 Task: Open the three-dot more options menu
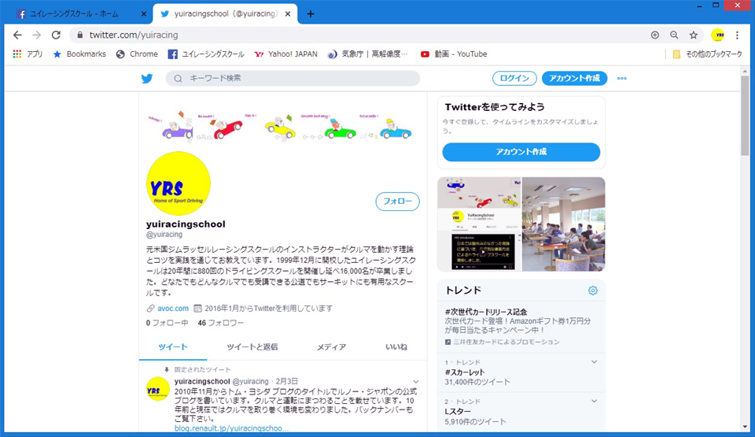621,79
